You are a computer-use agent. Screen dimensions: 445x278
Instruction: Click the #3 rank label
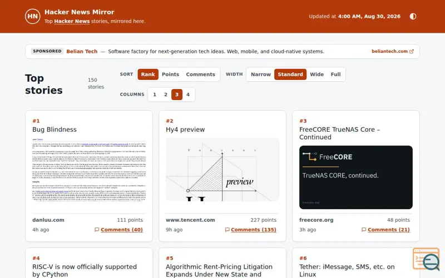point(303,121)
